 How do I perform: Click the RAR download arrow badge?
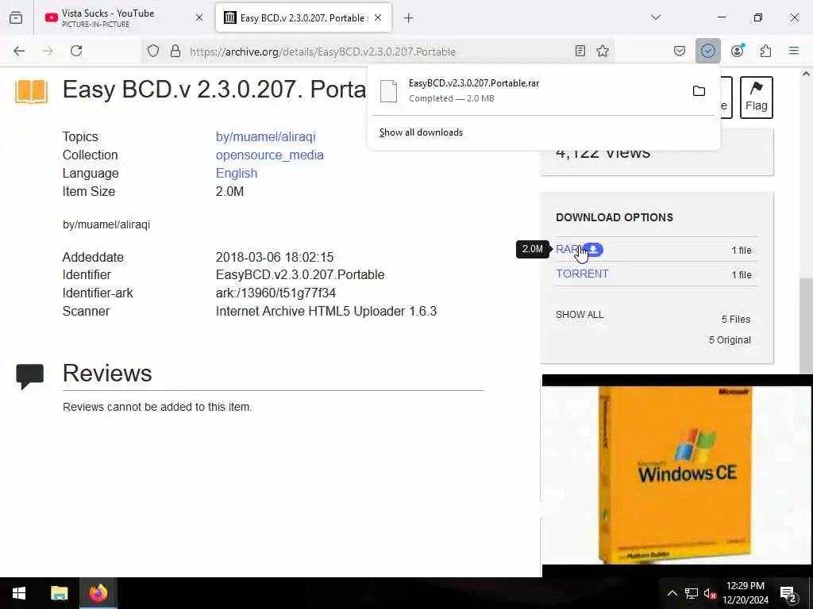coord(594,250)
